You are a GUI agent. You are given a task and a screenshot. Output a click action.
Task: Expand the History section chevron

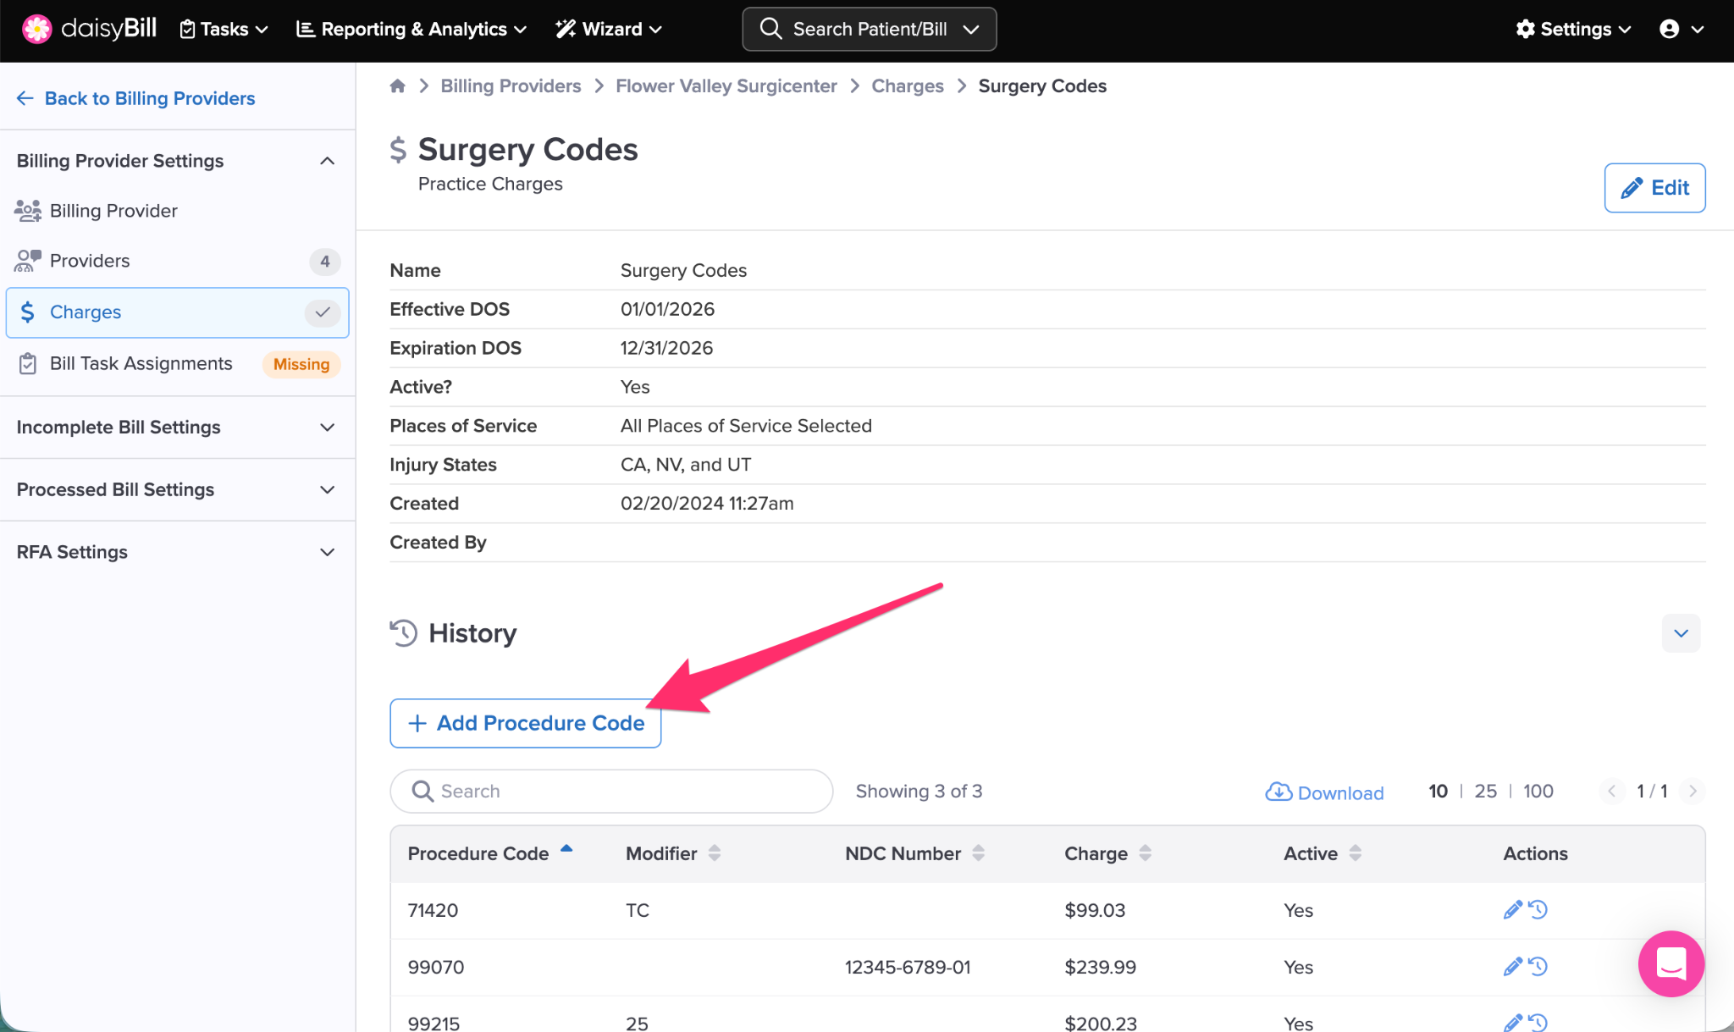1681,633
